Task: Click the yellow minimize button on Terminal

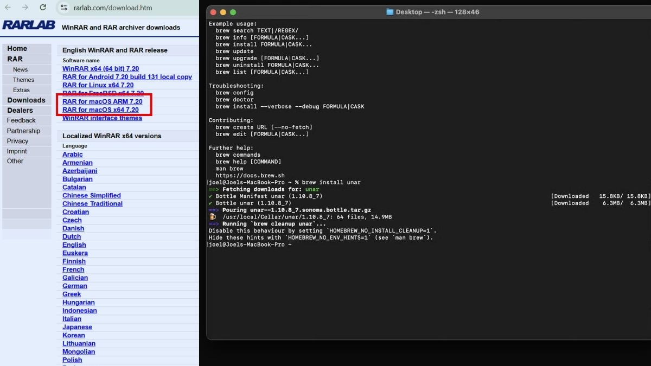Action: click(223, 12)
